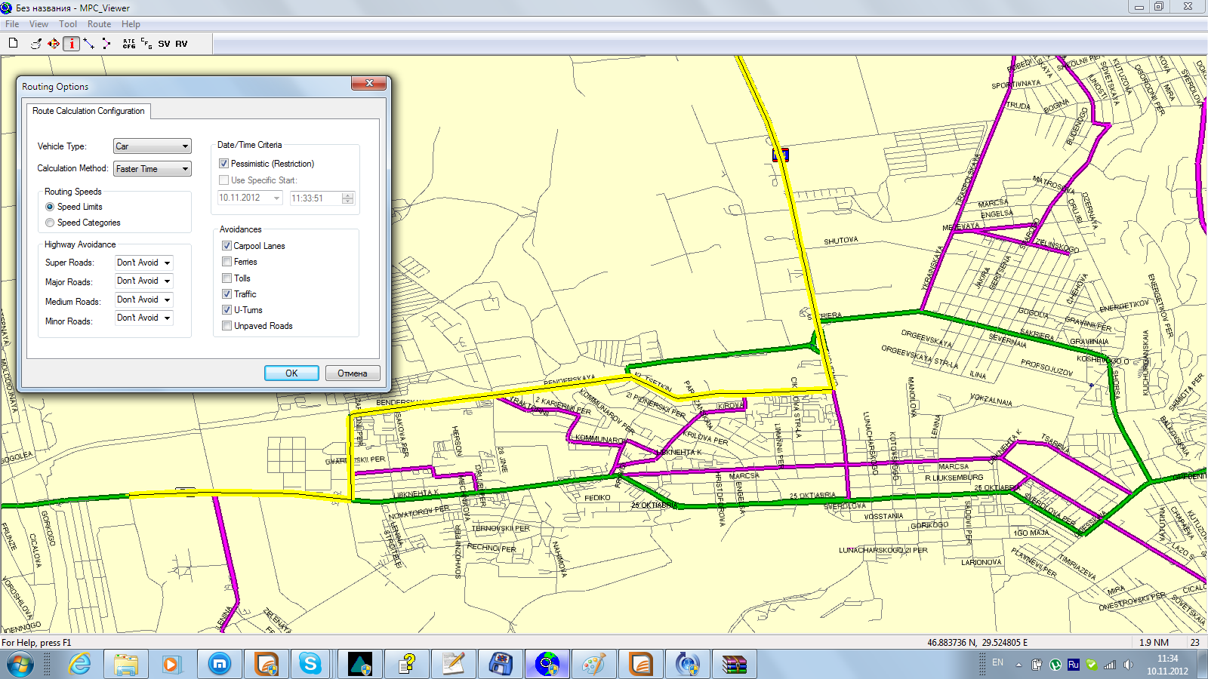Open the Vehicle Type dropdown

point(152,146)
